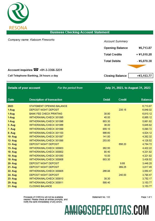The width and height of the screenshot is (155, 221).
Task: Click the 12- Aug date cell
Action: click(x=12, y=141)
